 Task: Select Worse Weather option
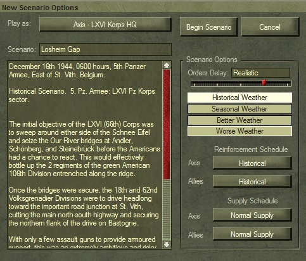tap(239, 131)
